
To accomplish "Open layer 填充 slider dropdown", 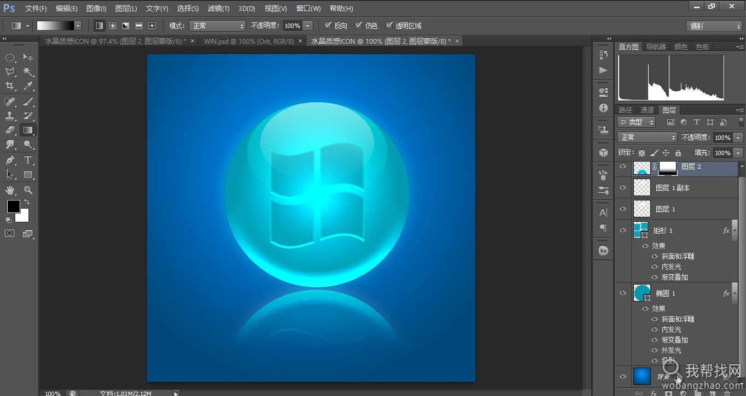I will tap(738, 153).
